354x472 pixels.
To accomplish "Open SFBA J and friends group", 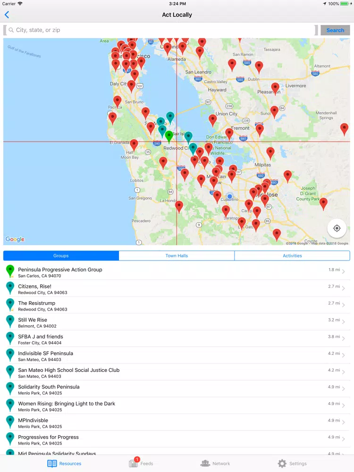I will pyautogui.click(x=177, y=339).
